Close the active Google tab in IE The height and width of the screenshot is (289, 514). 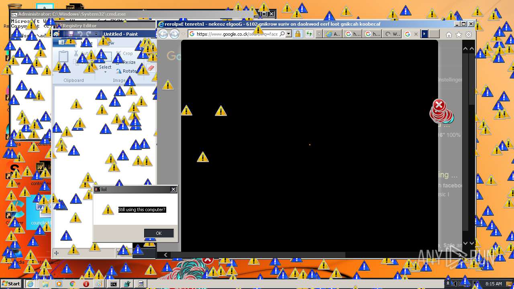(x=416, y=34)
